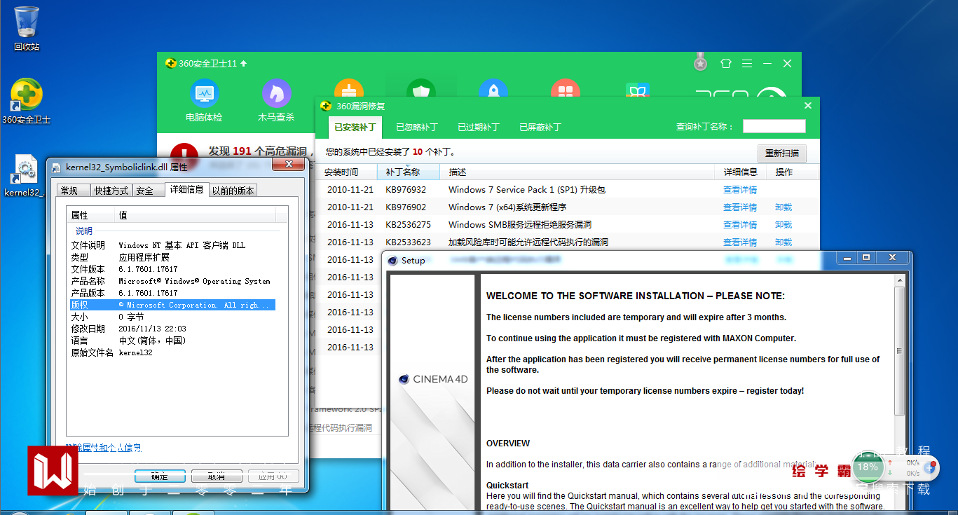The height and width of the screenshot is (515, 958).
Task: Select the KB976932 patch name
Action: coord(406,190)
